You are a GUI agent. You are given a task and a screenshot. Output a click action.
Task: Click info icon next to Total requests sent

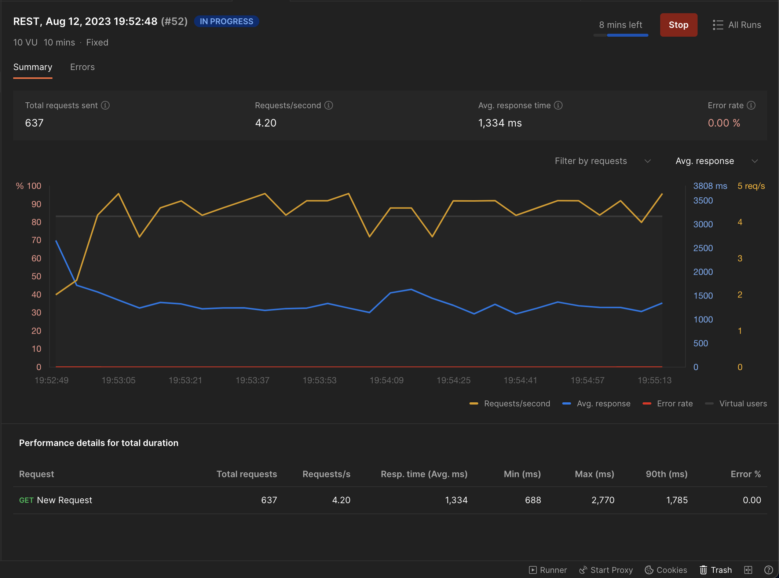pos(105,106)
